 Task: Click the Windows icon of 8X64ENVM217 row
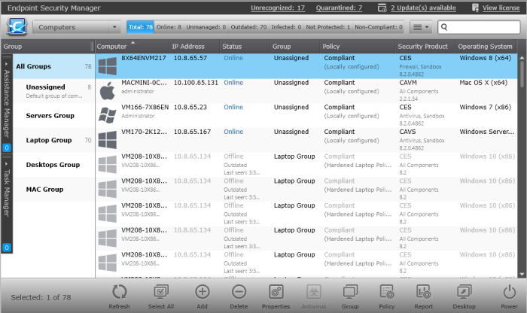(x=108, y=66)
